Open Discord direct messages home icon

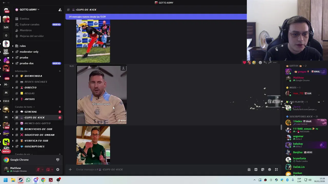6,10
